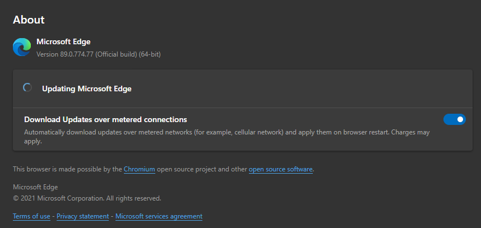Click the 'All rights reserved' text

(x=134, y=198)
